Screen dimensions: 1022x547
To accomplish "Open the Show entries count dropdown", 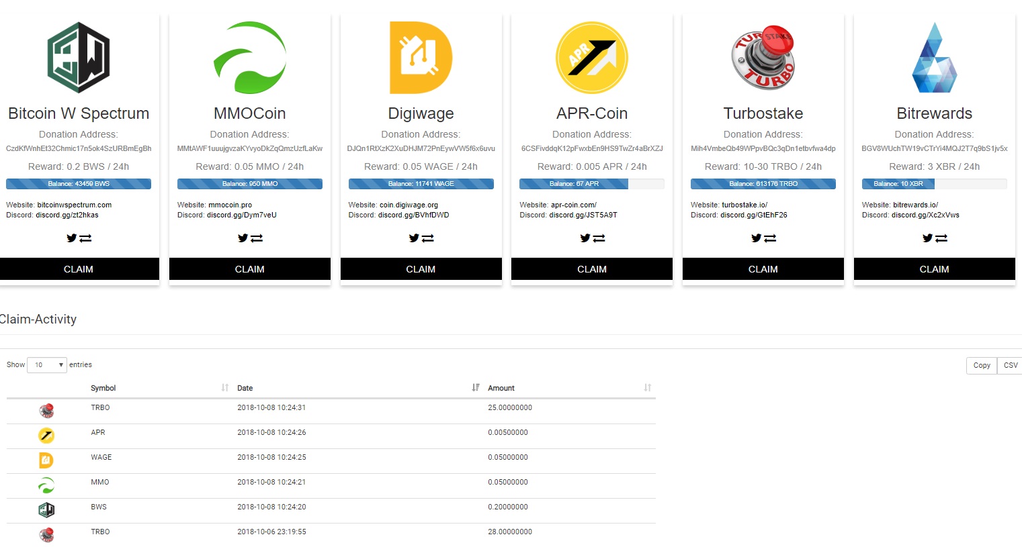I will tap(47, 365).
